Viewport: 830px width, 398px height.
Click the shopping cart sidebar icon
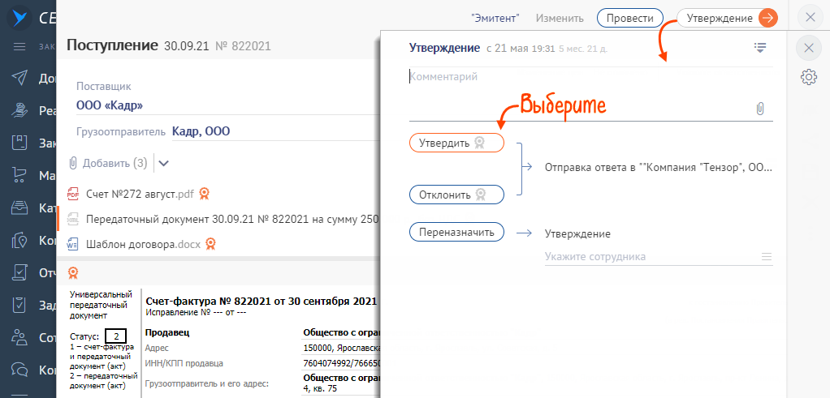coord(21,175)
